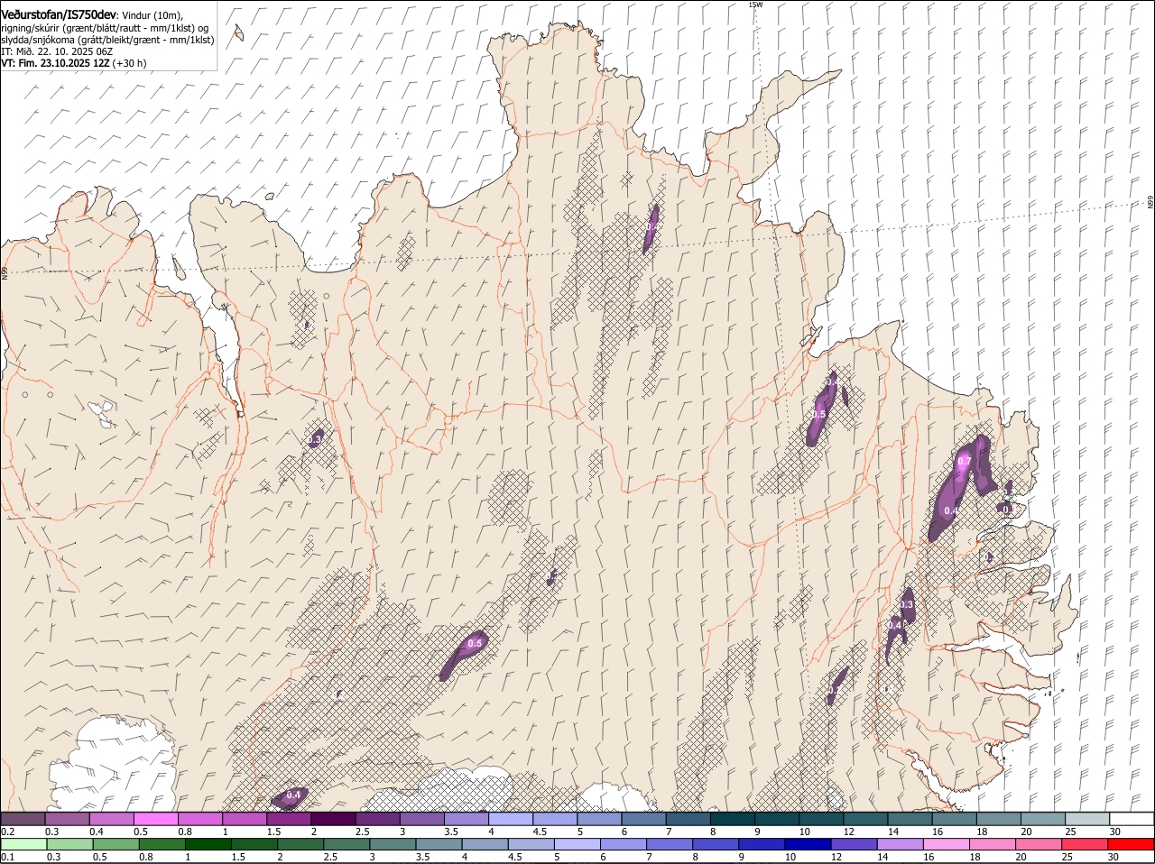
Task: Select upper legend swatch starting at 1
Action: point(244,819)
